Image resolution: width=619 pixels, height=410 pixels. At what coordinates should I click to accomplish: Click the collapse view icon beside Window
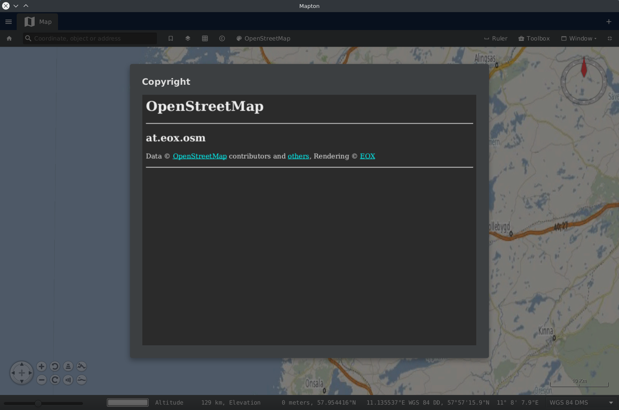(x=610, y=38)
